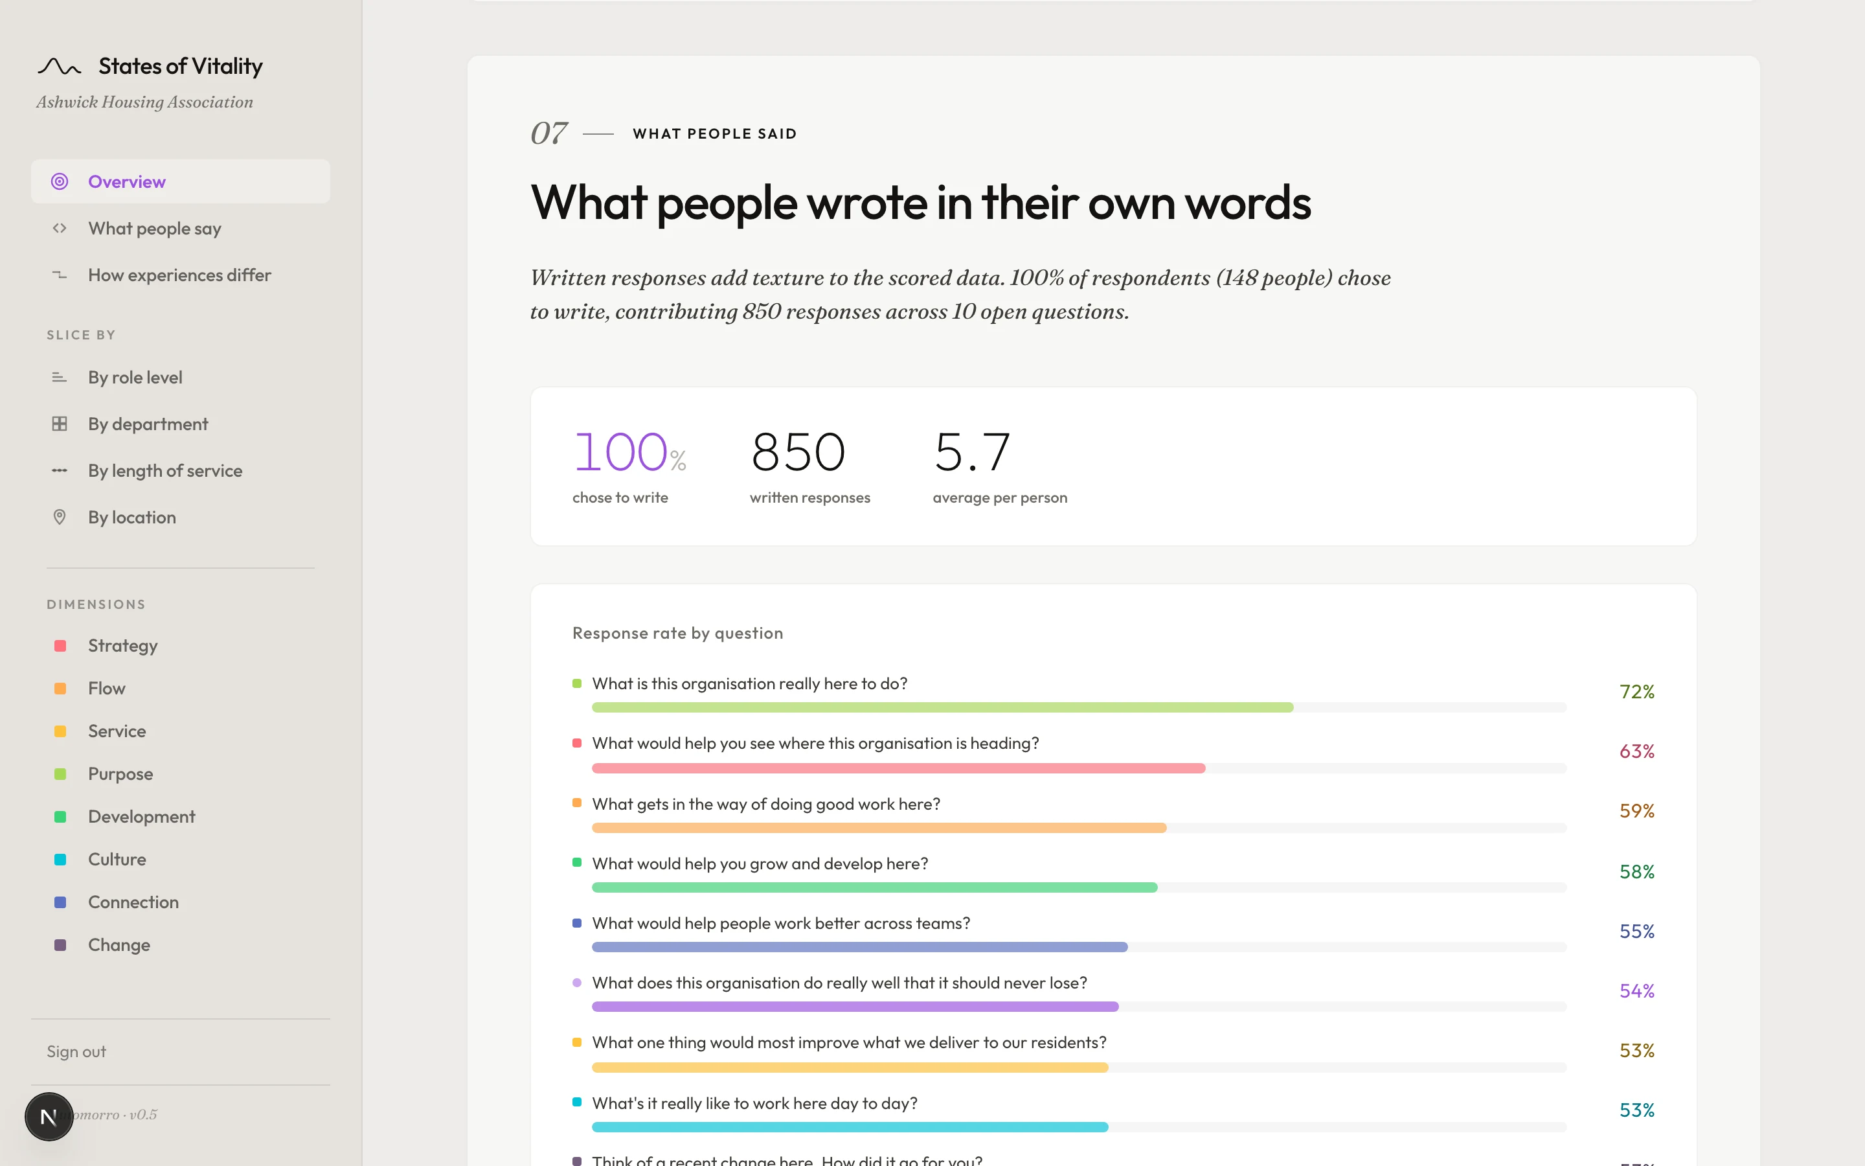This screenshot has width=1865, height=1166.
Task: Select 'What would help people work better across teams?'
Action: pyautogui.click(x=781, y=923)
